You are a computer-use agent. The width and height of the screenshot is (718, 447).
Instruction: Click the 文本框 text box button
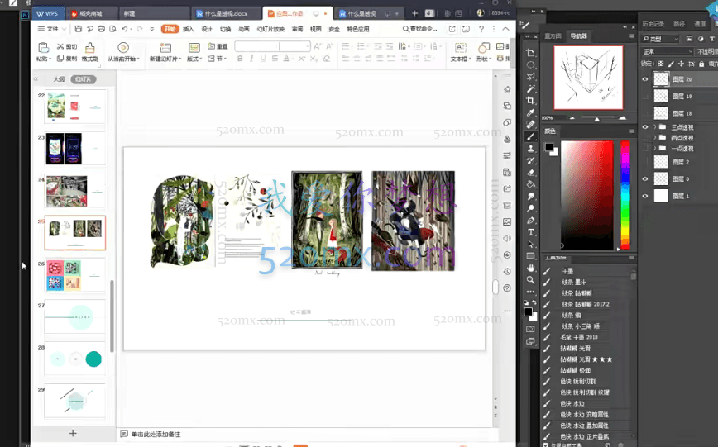coord(460,52)
